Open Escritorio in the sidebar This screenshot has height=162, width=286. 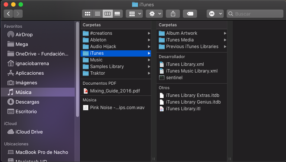click(x=38, y=111)
